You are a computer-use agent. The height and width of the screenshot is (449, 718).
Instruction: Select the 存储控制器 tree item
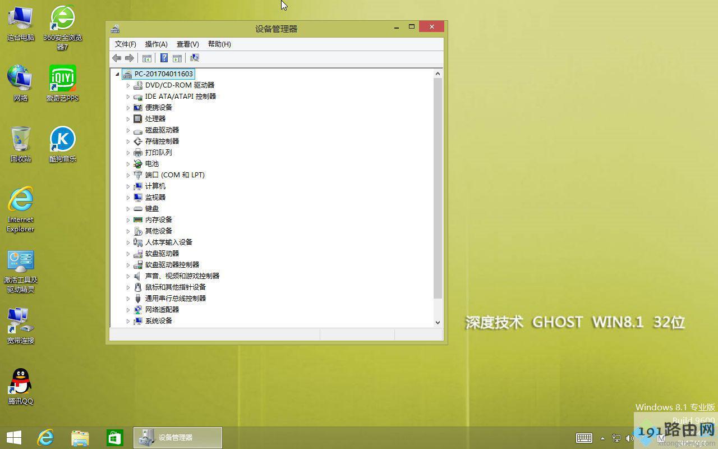[x=162, y=141]
